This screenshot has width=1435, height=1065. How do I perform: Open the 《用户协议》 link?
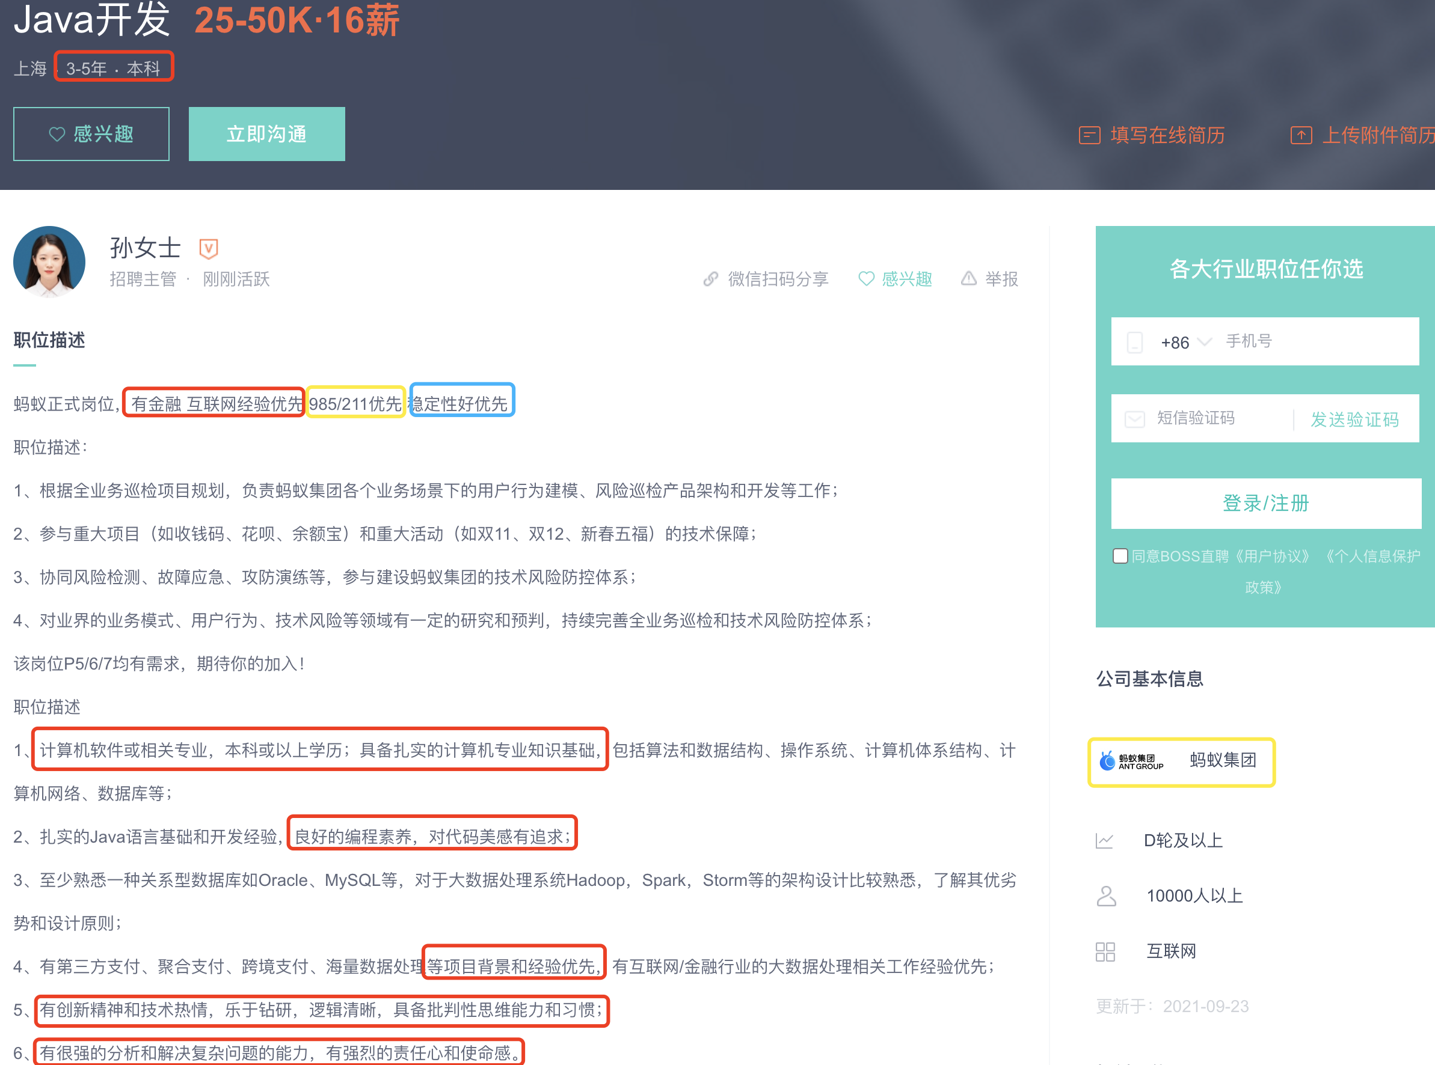[1272, 556]
